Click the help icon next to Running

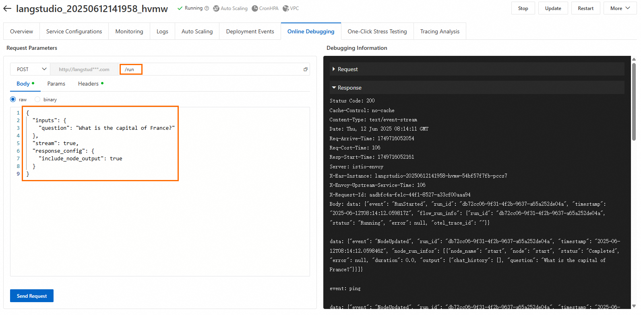click(207, 8)
